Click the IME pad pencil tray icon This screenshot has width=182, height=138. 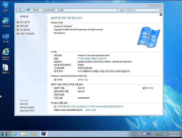[135, 134]
